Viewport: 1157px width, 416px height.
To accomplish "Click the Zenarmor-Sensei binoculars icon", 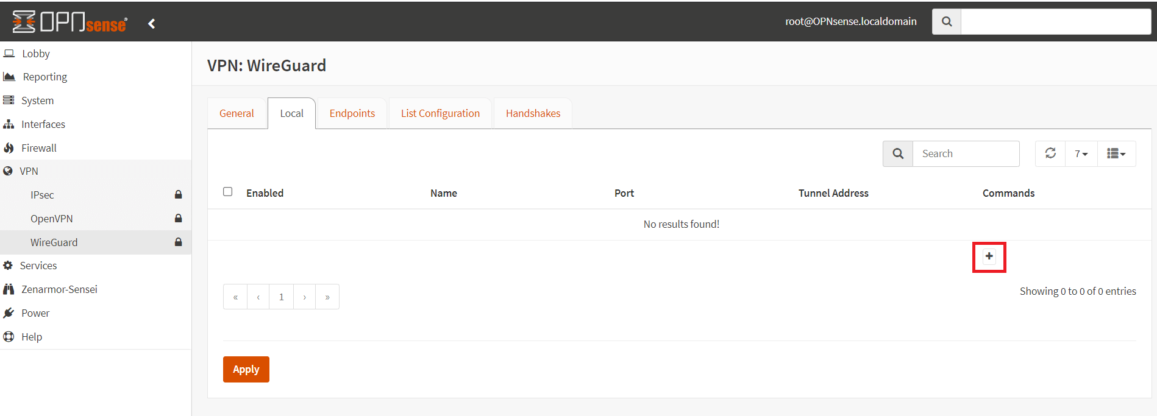I will pos(9,289).
